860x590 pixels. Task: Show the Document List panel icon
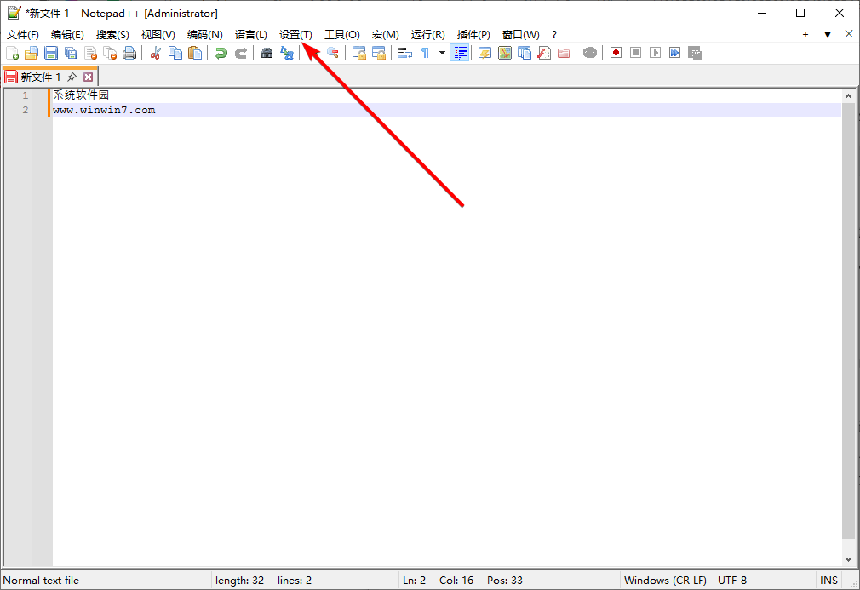[x=525, y=53]
